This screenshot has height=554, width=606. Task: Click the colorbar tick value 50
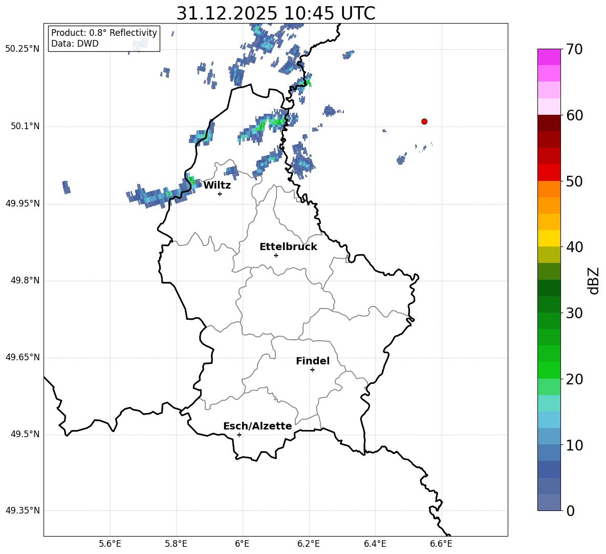[575, 181]
